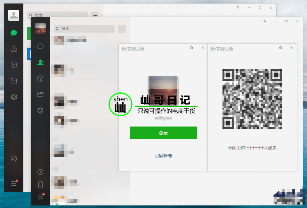Minimize the back WeChat window
The width and height of the screenshot is (307, 208).
(249, 8)
